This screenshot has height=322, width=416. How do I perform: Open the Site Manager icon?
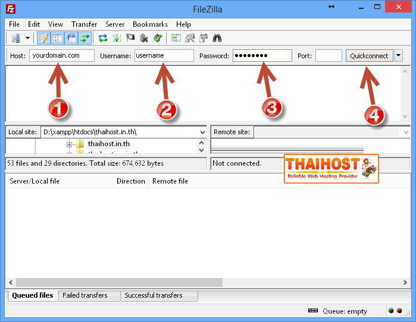[x=16, y=38]
